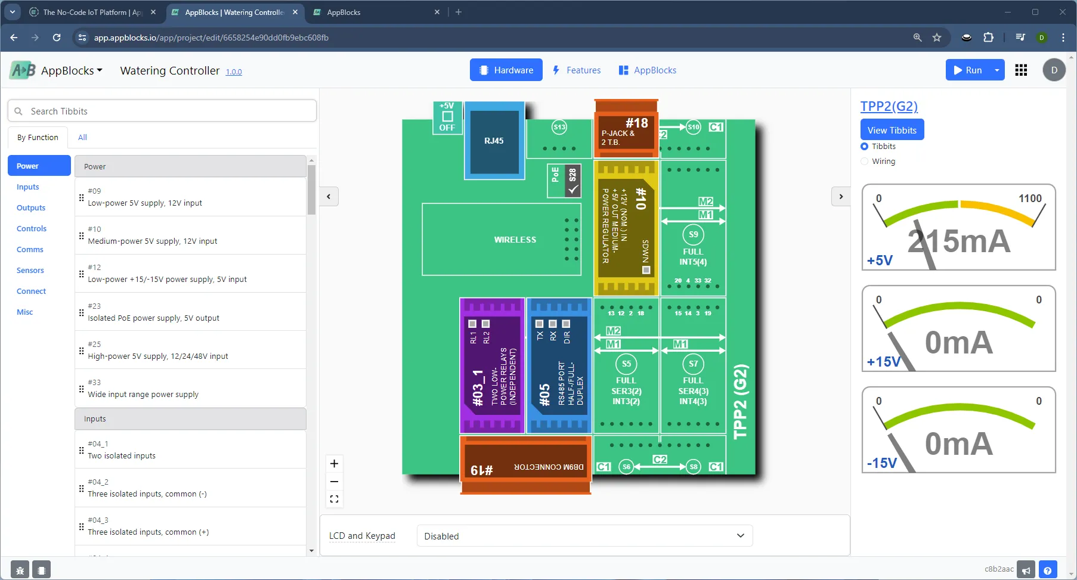Image resolution: width=1077 pixels, height=580 pixels.
Task: Click the View Tibbits button
Action: coord(892,130)
